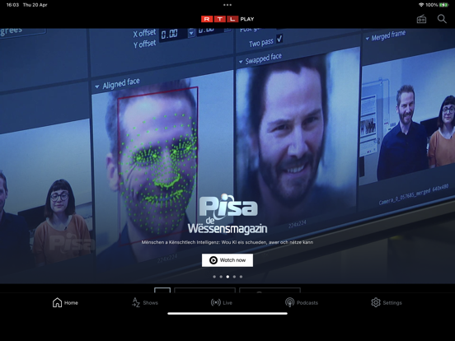This screenshot has width=455, height=341.
Task: Go to the Settings tab
Action: point(387,302)
